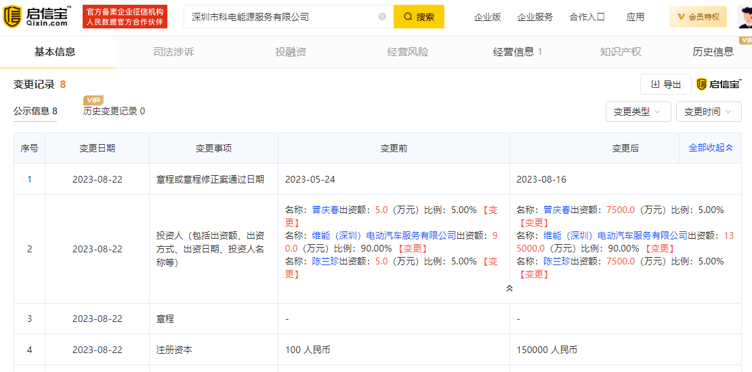Select the 公示信息 8 sub-tab
Image resolution: width=752 pixels, height=372 pixels.
point(35,112)
